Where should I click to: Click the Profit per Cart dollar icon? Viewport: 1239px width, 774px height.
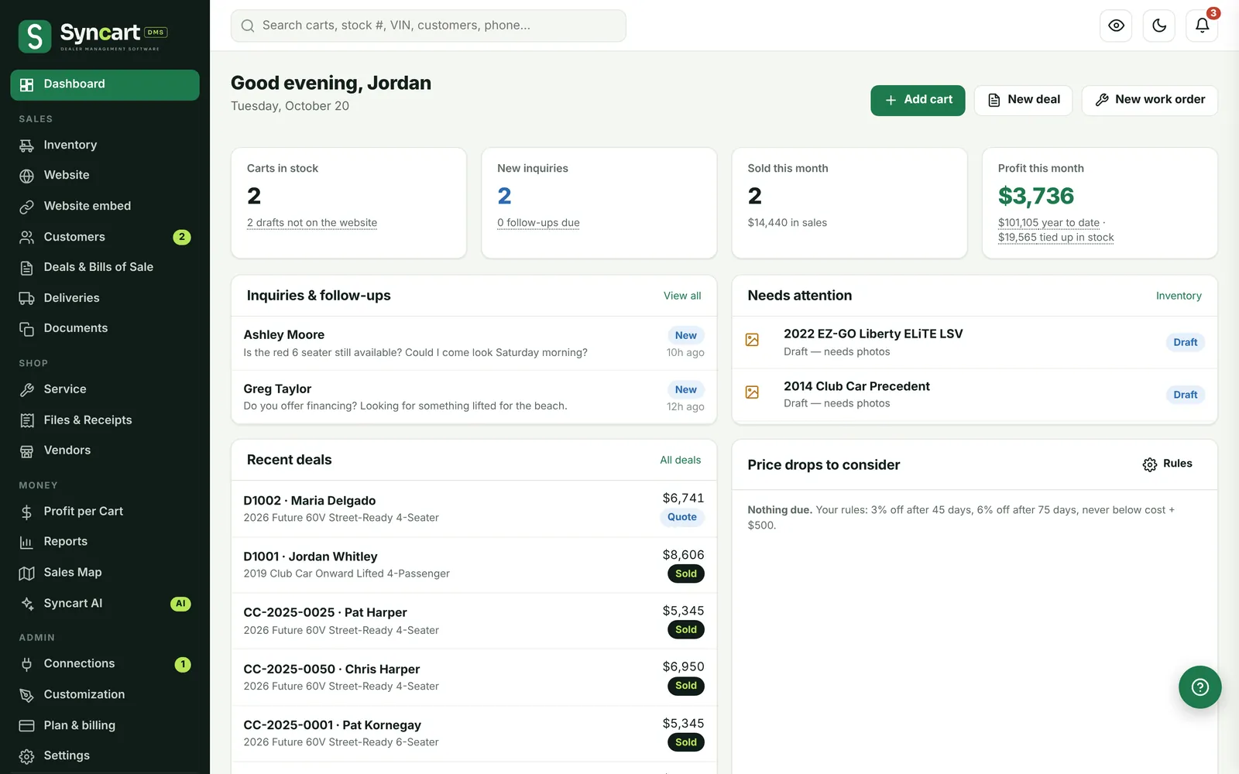(x=27, y=512)
